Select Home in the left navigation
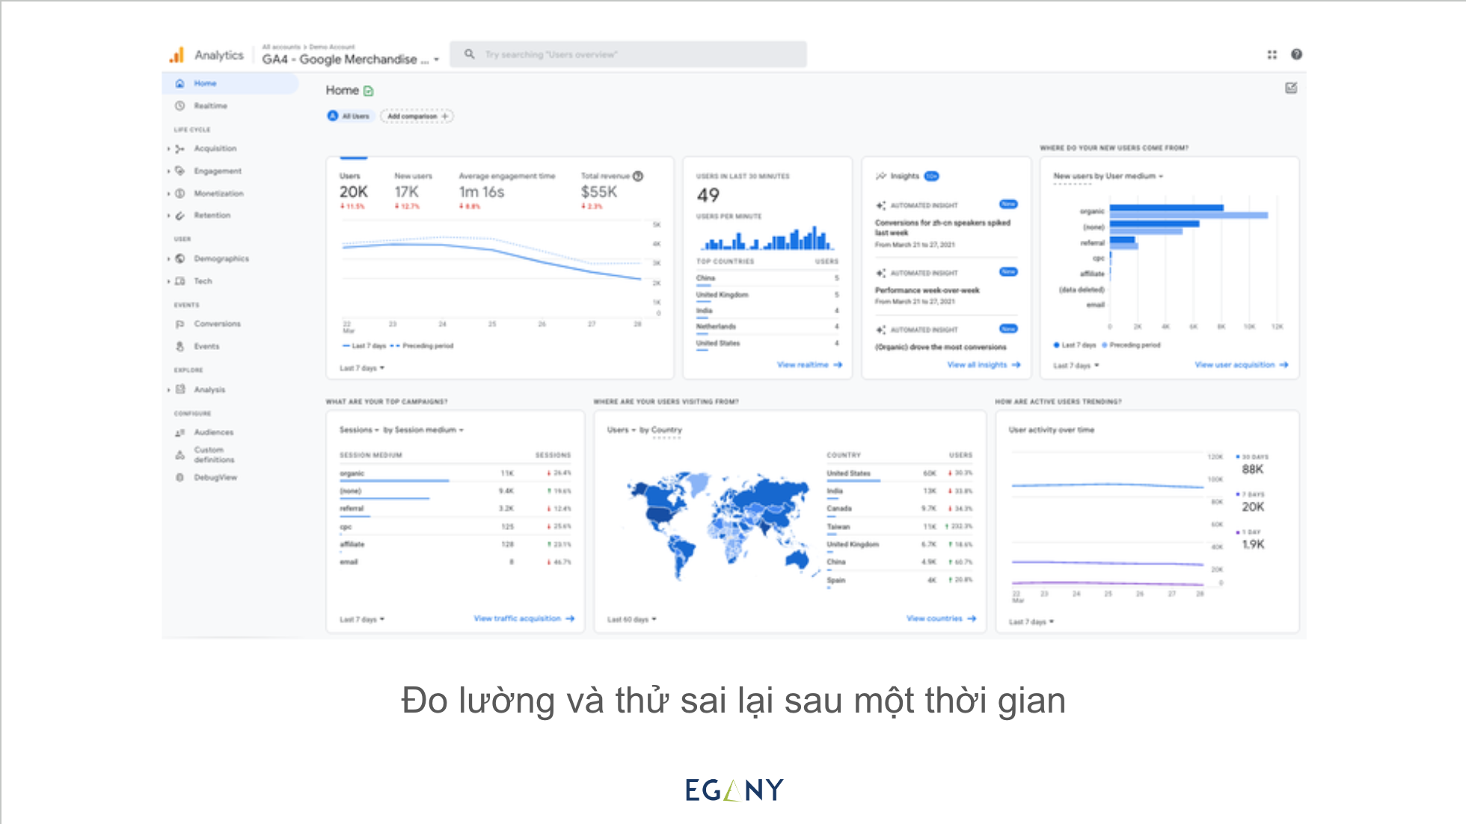The image size is (1466, 824). coord(205,84)
